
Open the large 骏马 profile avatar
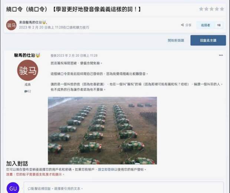click(27, 70)
